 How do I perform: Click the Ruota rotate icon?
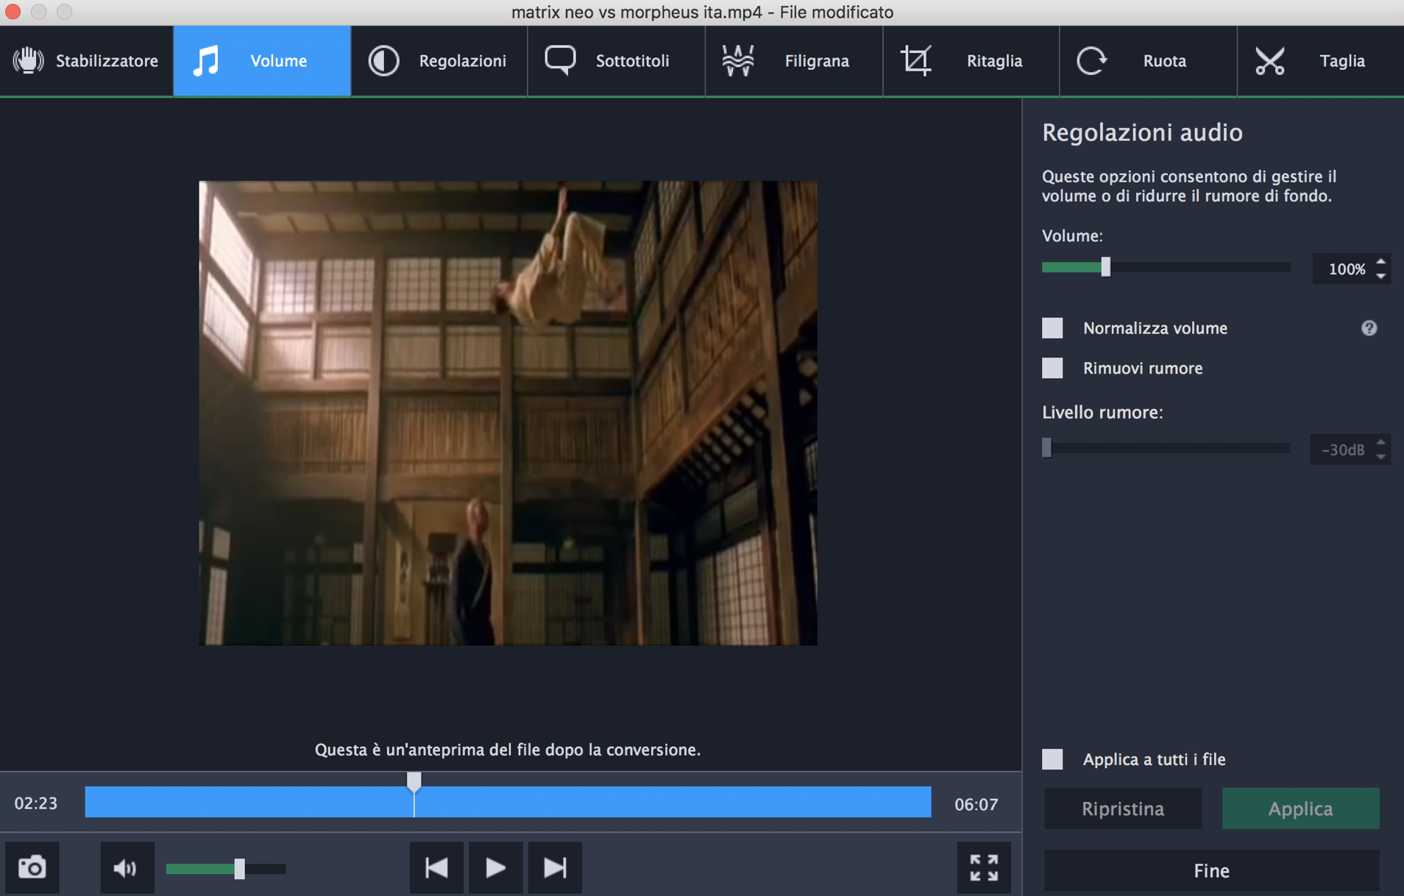[1091, 61]
